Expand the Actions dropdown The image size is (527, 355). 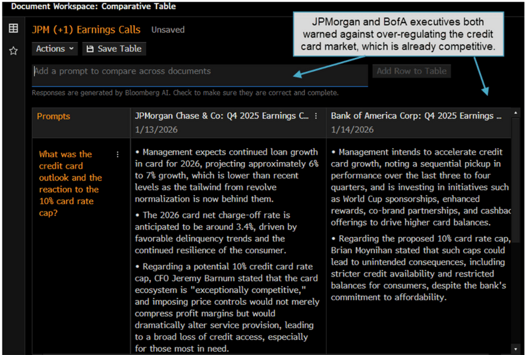55,49
